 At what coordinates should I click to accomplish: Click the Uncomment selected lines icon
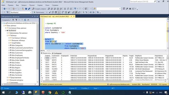(x=86, y=12)
